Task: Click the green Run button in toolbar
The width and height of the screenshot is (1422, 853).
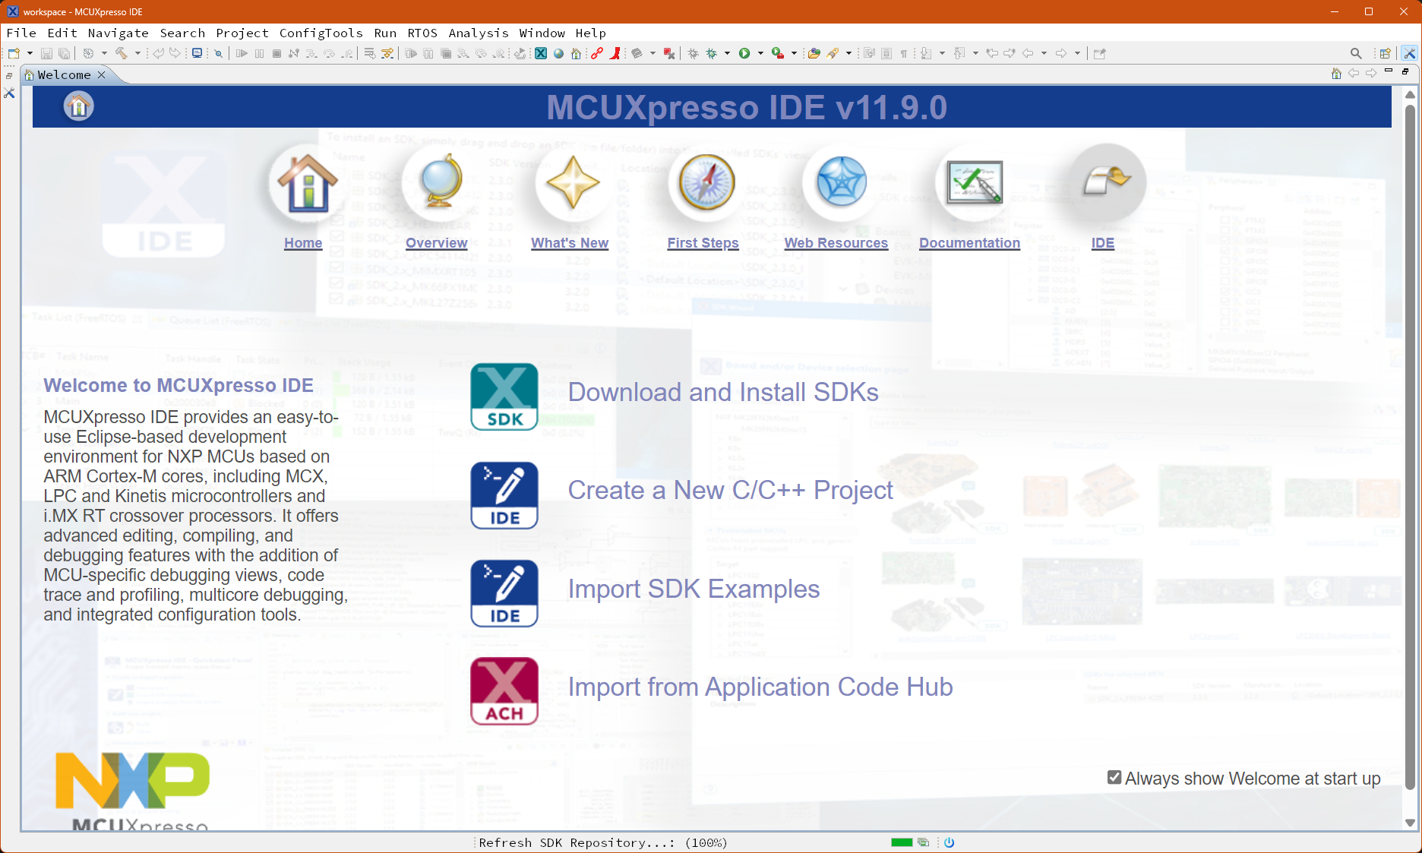Action: tap(744, 53)
